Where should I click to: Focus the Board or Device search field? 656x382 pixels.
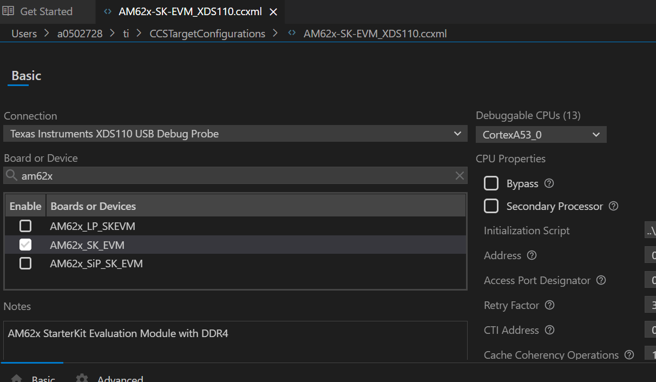[x=235, y=176]
